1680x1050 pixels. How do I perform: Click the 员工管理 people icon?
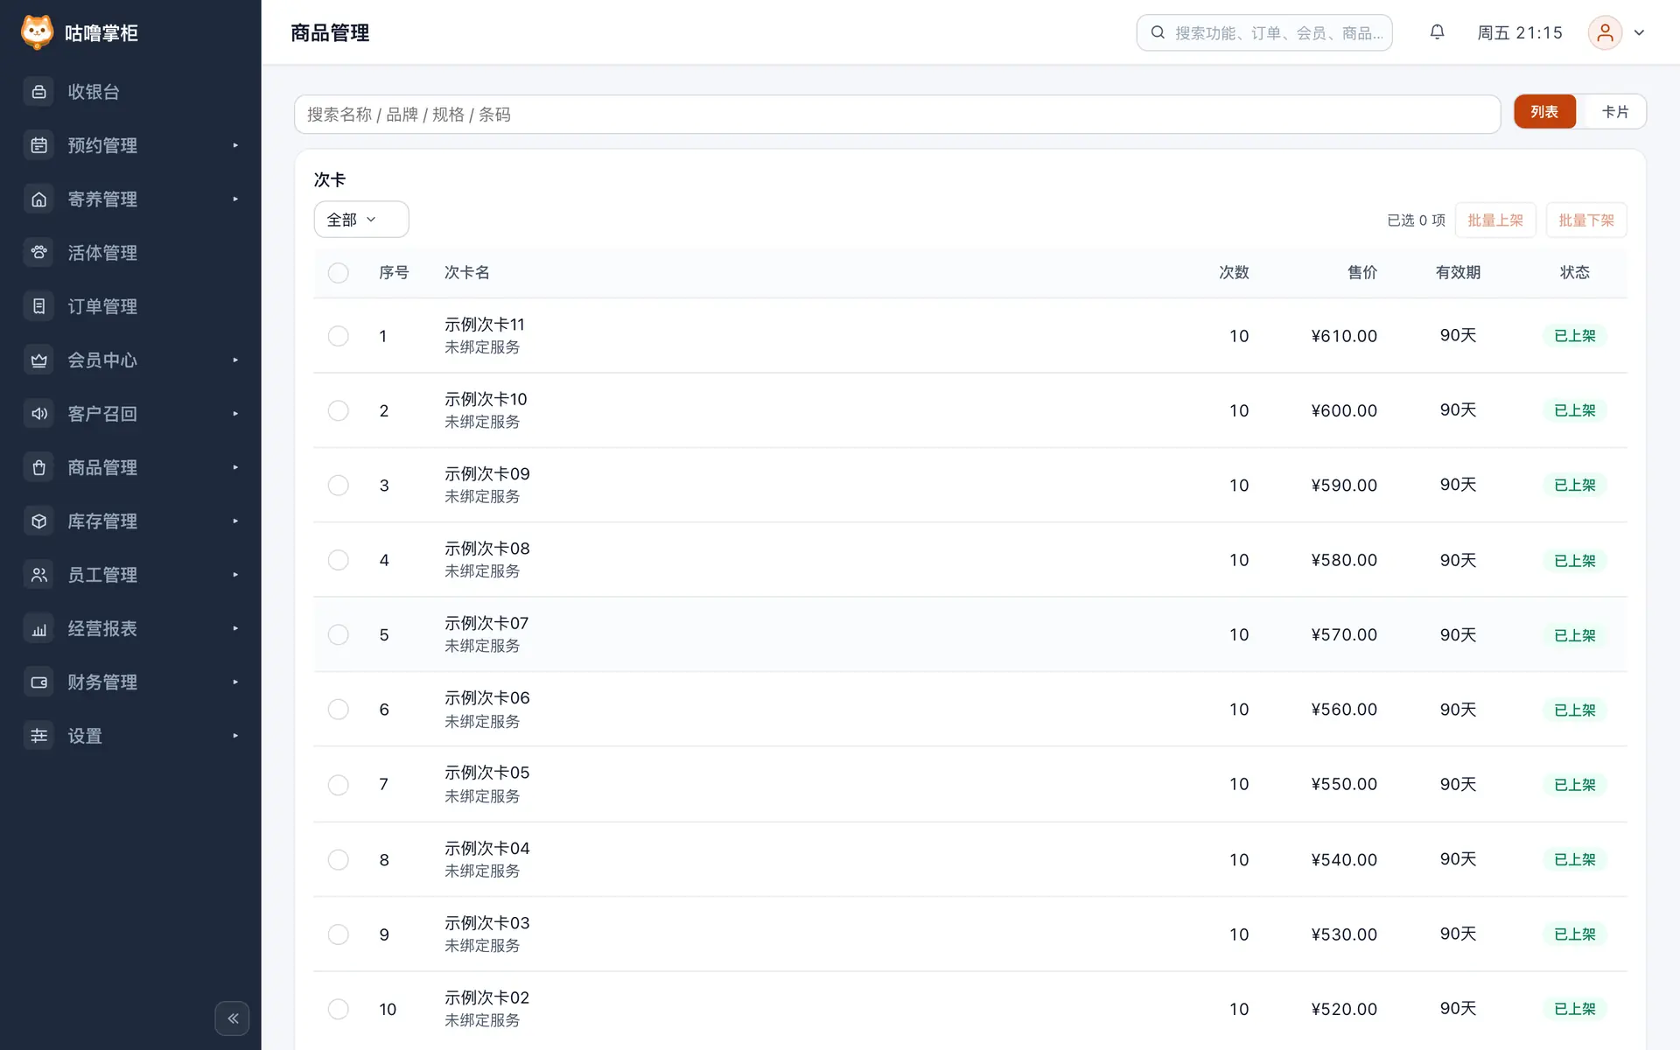point(38,575)
